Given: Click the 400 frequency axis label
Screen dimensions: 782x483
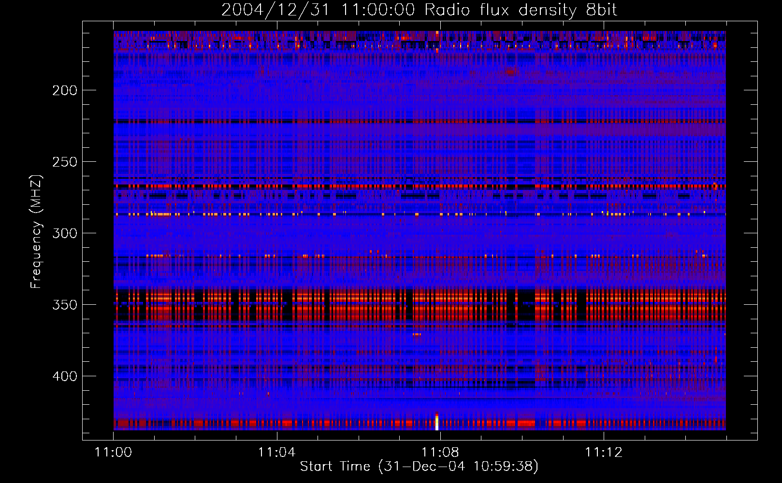Looking at the screenshot, I should pos(64,376).
